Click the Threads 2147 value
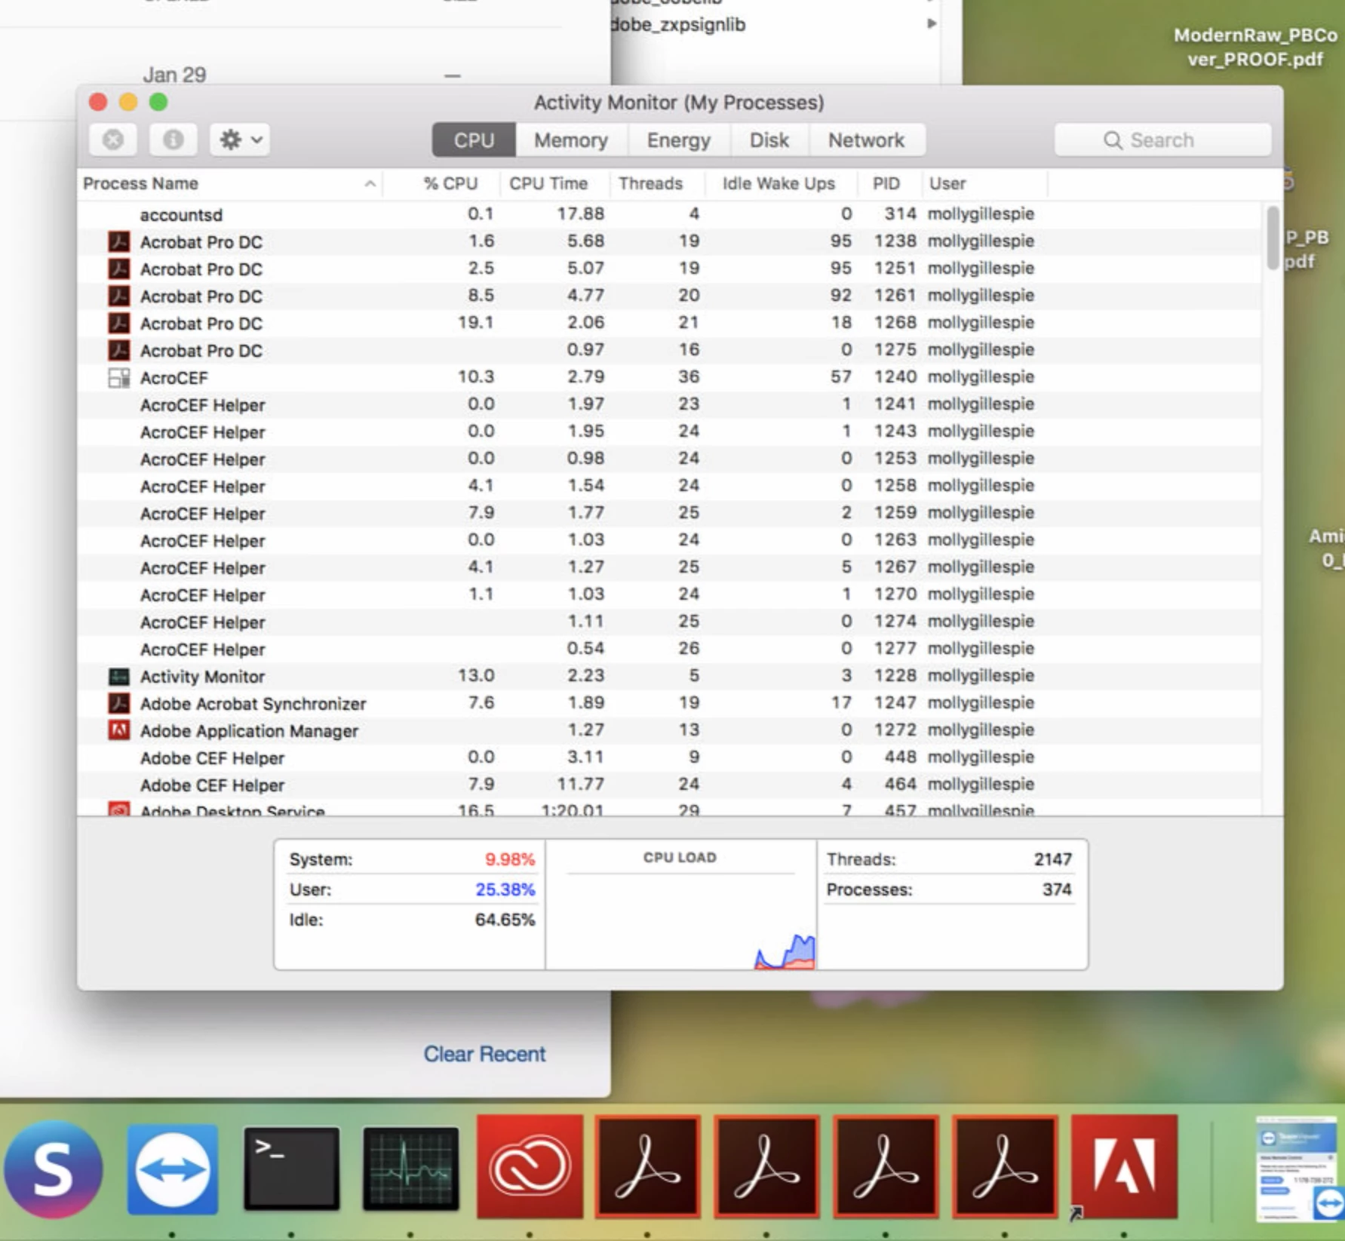 tap(1052, 859)
